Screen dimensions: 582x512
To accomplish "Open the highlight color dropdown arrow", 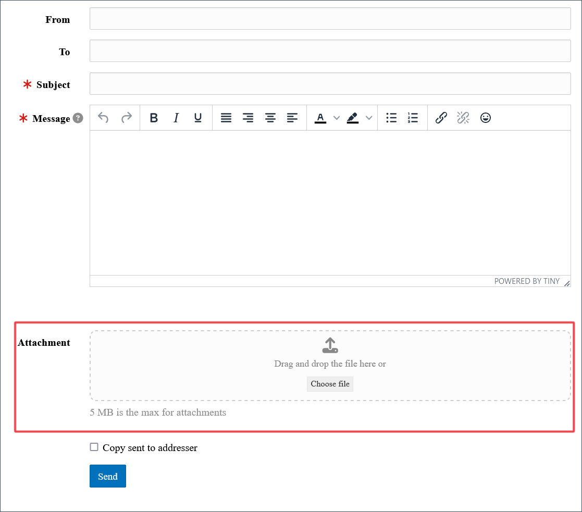I will click(x=369, y=118).
